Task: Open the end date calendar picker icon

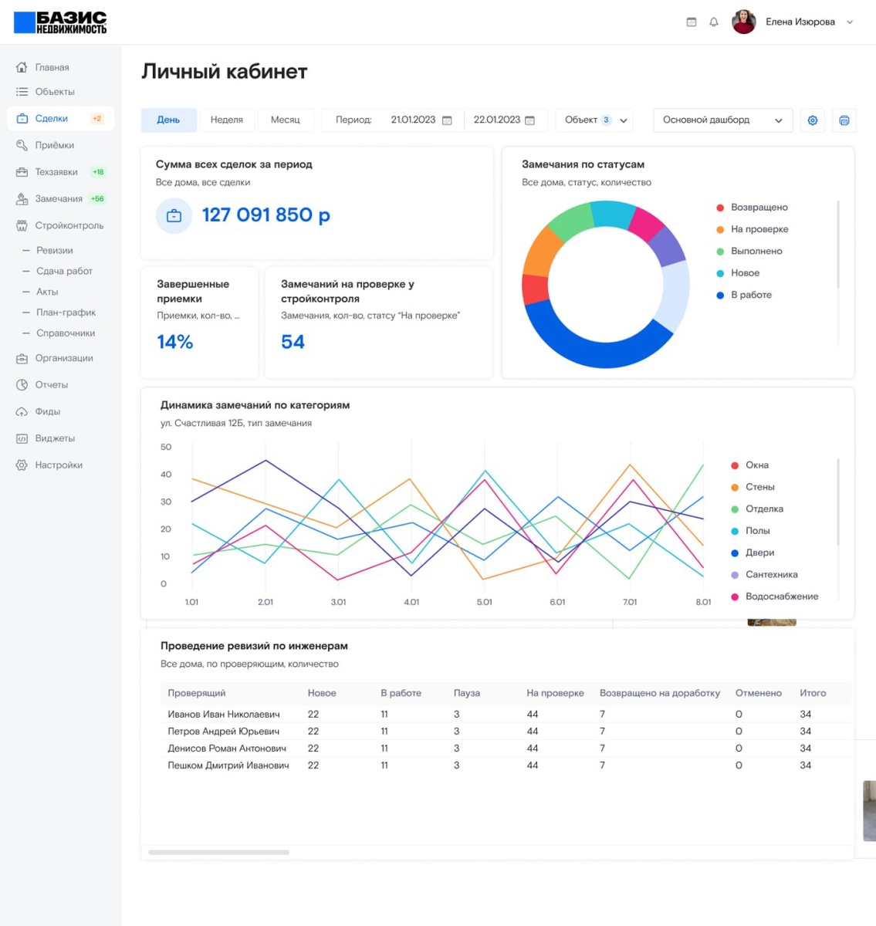Action: [x=529, y=120]
